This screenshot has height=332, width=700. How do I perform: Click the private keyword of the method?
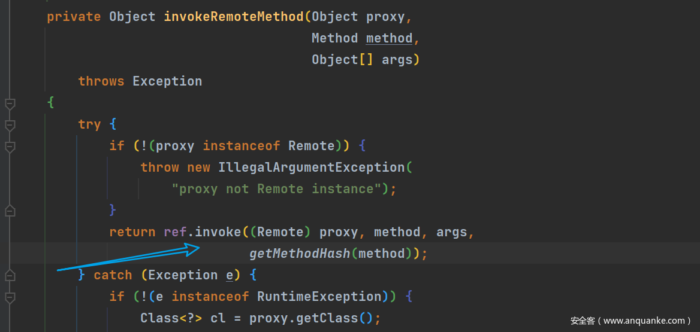pos(74,17)
